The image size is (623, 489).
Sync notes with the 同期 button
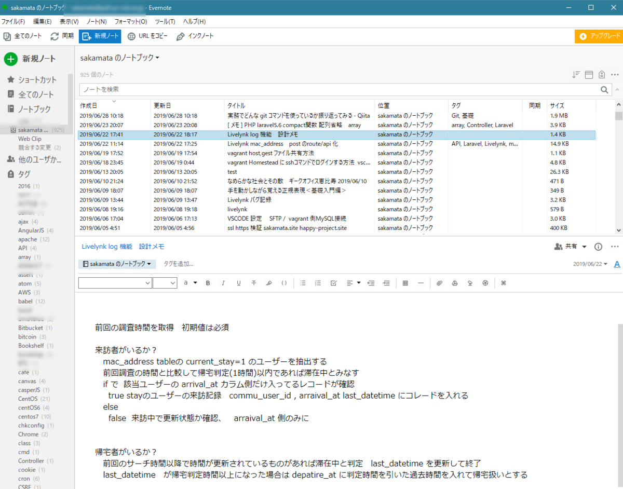[x=62, y=36]
